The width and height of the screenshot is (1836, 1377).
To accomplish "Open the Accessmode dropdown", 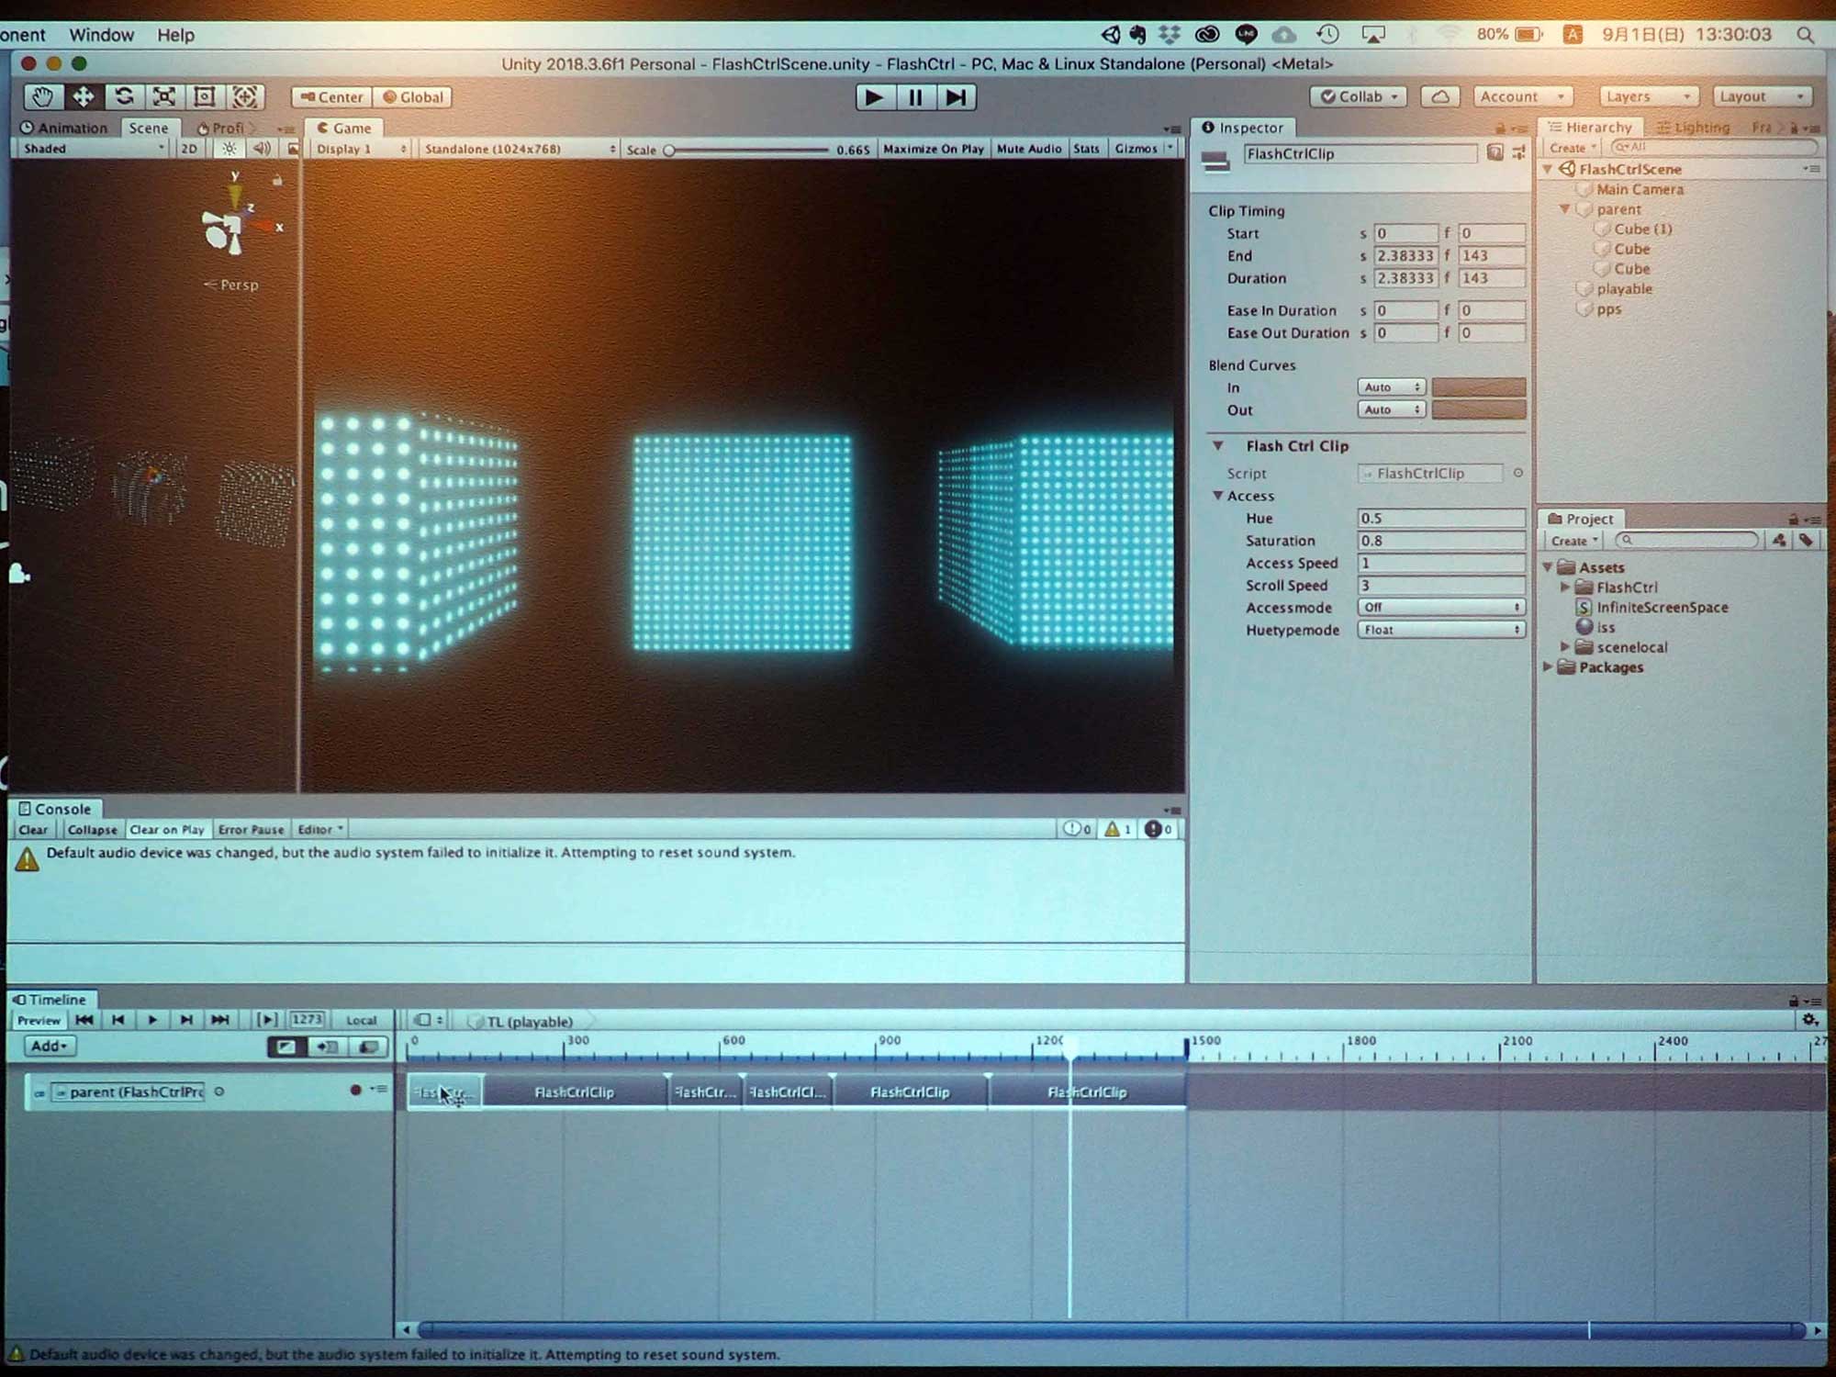I will (1440, 608).
